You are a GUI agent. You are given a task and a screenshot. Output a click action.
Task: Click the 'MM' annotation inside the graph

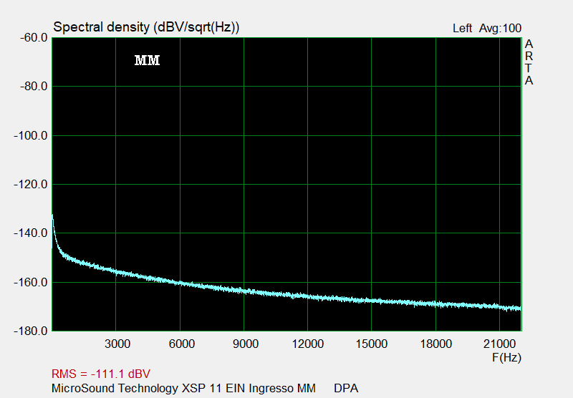pos(148,61)
